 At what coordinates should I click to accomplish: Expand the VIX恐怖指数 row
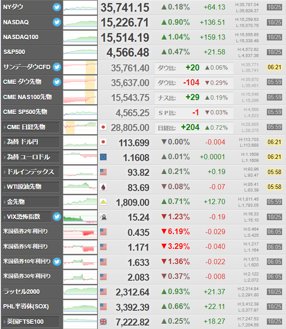[x=27, y=217]
